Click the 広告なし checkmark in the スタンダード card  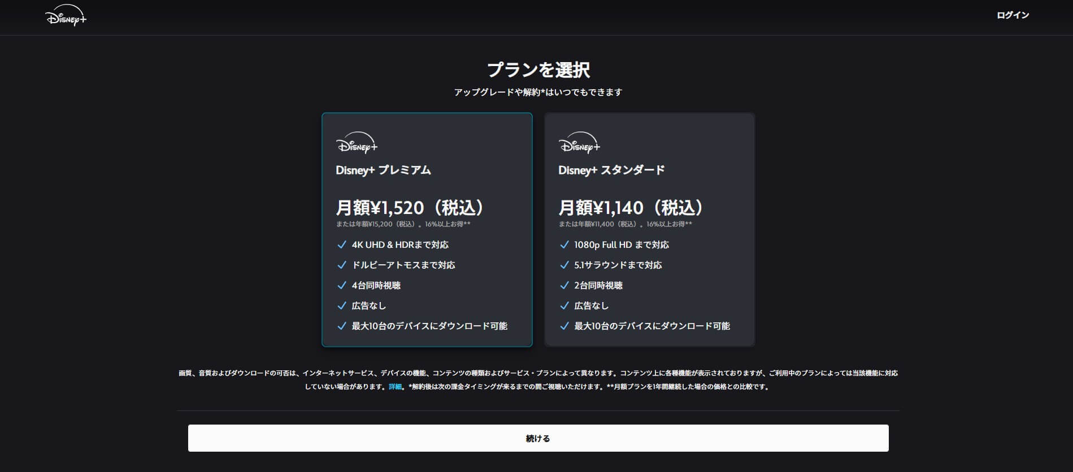point(564,305)
